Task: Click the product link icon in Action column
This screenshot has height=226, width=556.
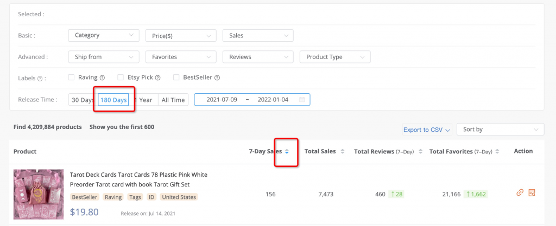Action: click(520, 192)
